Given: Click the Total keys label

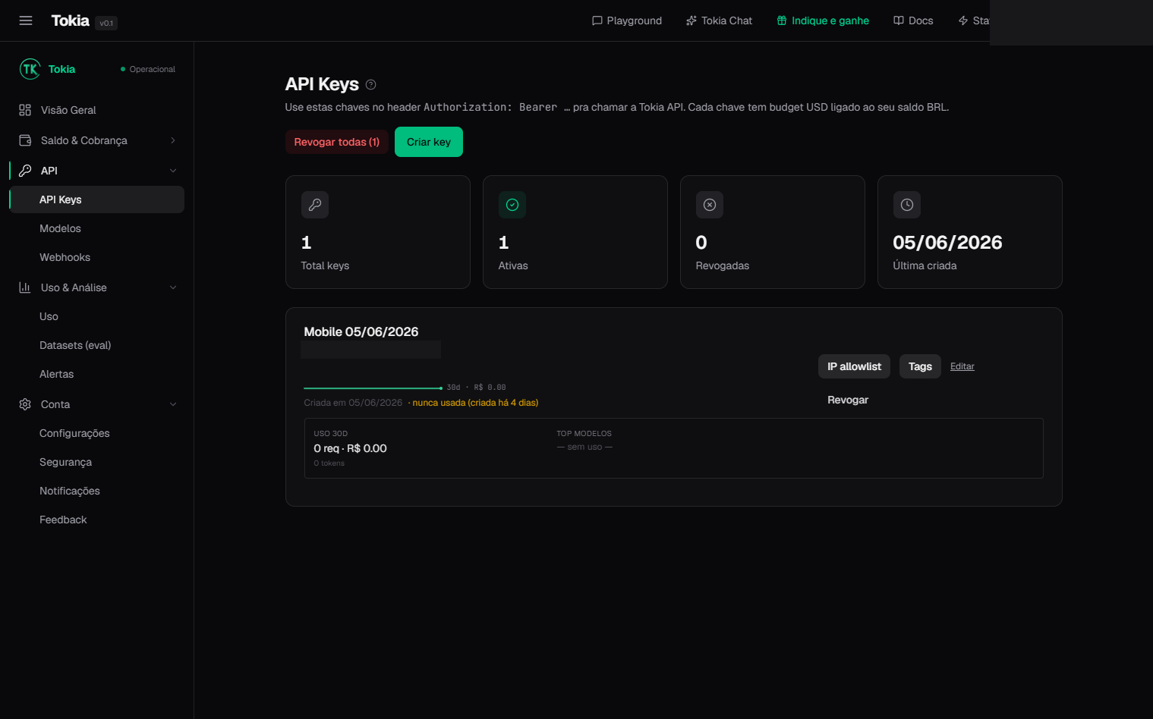Looking at the screenshot, I should click(325, 265).
